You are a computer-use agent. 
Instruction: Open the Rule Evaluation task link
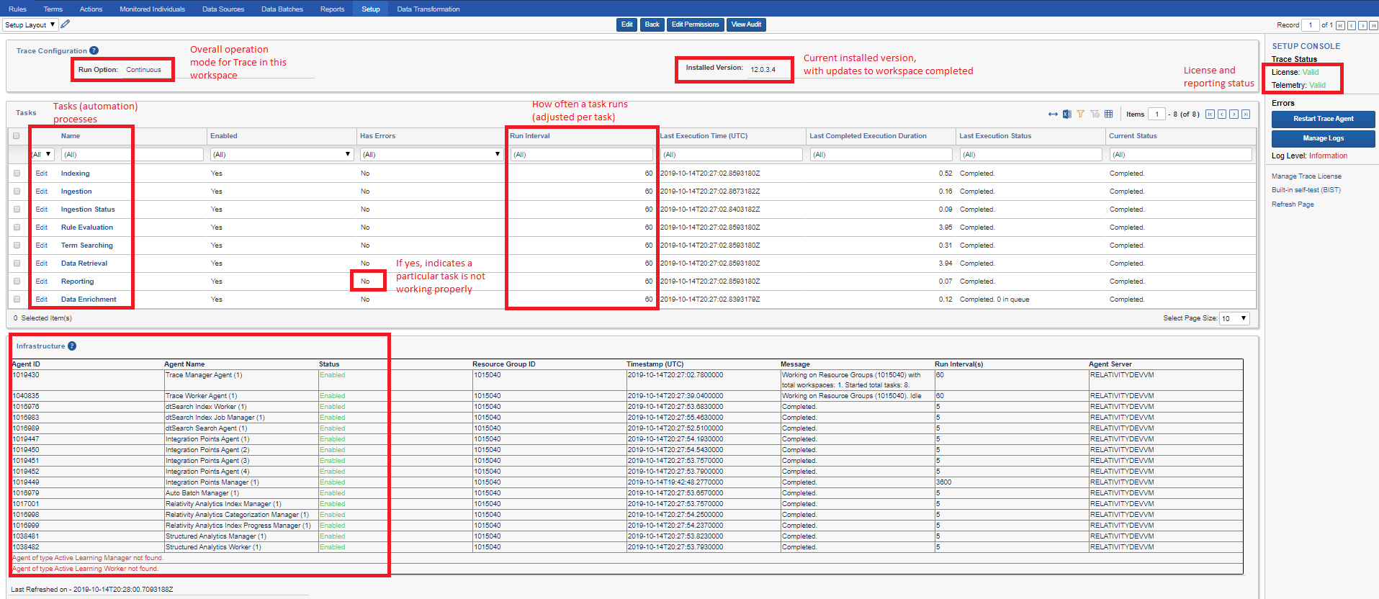(x=87, y=228)
